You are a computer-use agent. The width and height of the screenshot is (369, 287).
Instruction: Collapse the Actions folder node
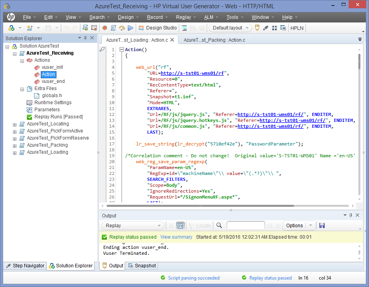point(22,61)
